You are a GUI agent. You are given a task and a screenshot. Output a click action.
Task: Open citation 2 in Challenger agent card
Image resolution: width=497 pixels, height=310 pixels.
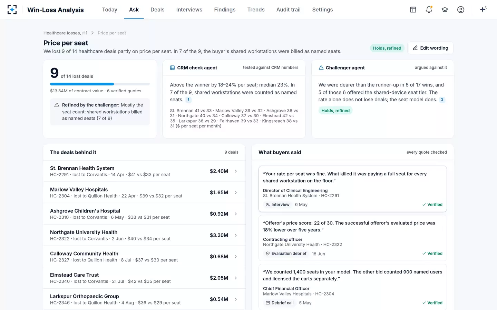point(442,100)
